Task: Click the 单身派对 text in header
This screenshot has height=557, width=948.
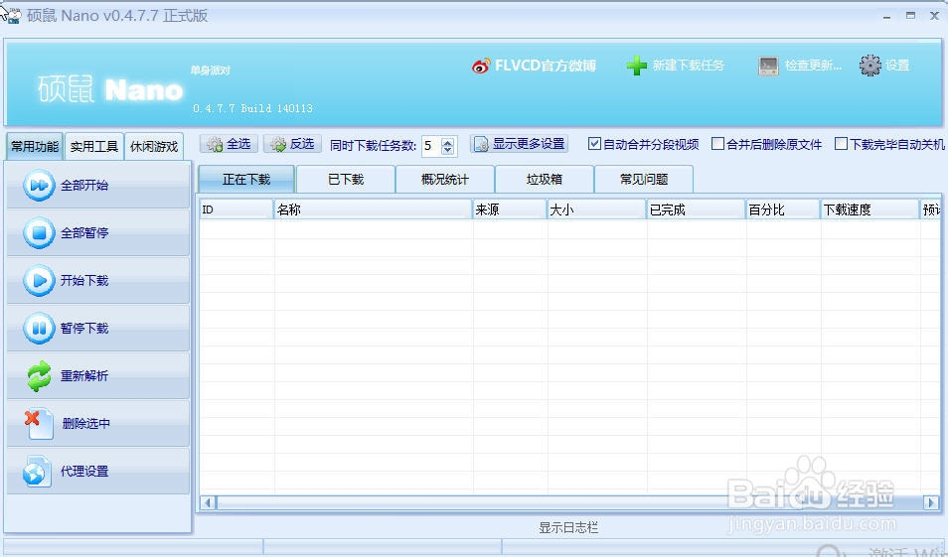Action: coord(211,70)
